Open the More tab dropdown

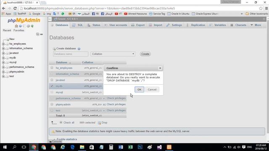click(x=256, y=25)
